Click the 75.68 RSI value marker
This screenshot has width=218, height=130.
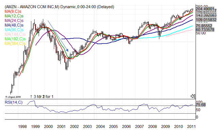point(201,105)
